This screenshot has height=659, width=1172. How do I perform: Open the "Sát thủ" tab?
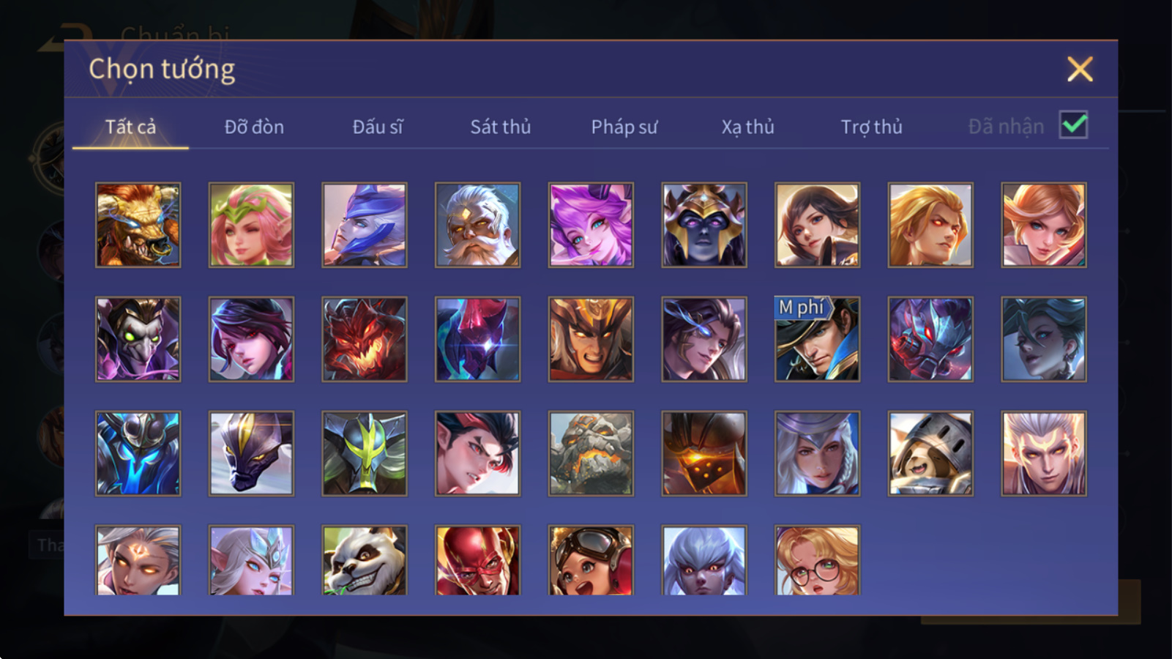501,127
